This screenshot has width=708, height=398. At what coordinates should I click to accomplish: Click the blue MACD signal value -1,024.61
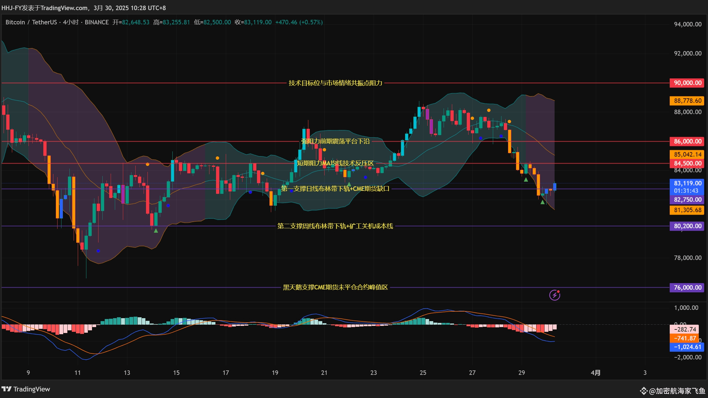coord(687,347)
